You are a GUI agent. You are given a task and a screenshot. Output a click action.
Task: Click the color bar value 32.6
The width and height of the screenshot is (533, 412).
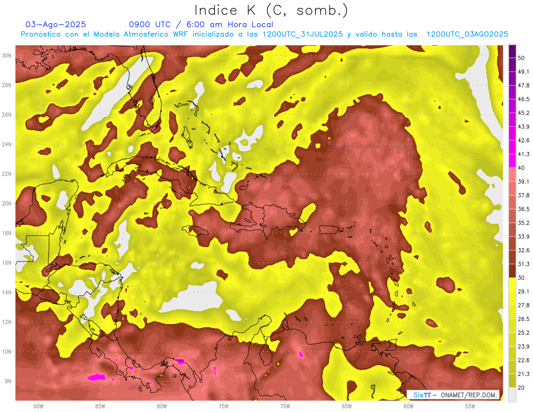pos(523,250)
